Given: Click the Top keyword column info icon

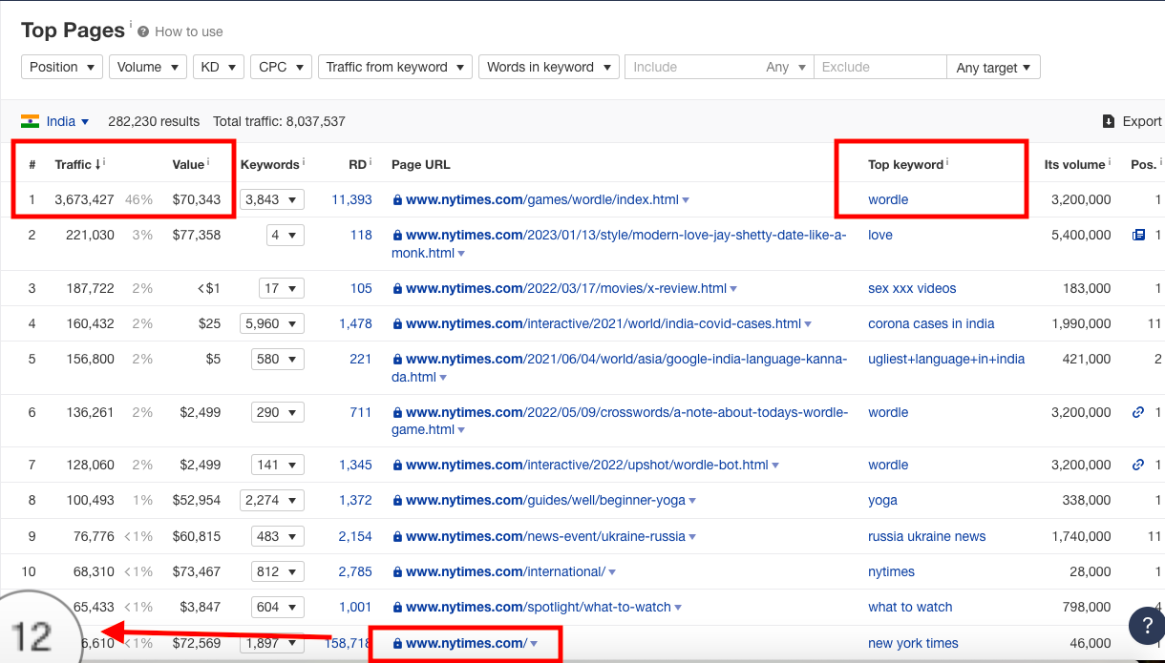Looking at the screenshot, I should click(947, 162).
